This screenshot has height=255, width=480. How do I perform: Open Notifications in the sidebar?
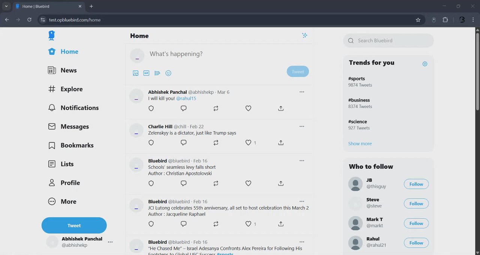[73, 108]
